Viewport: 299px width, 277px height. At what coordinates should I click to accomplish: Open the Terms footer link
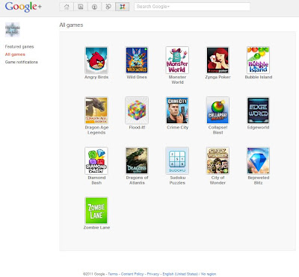[113, 274]
